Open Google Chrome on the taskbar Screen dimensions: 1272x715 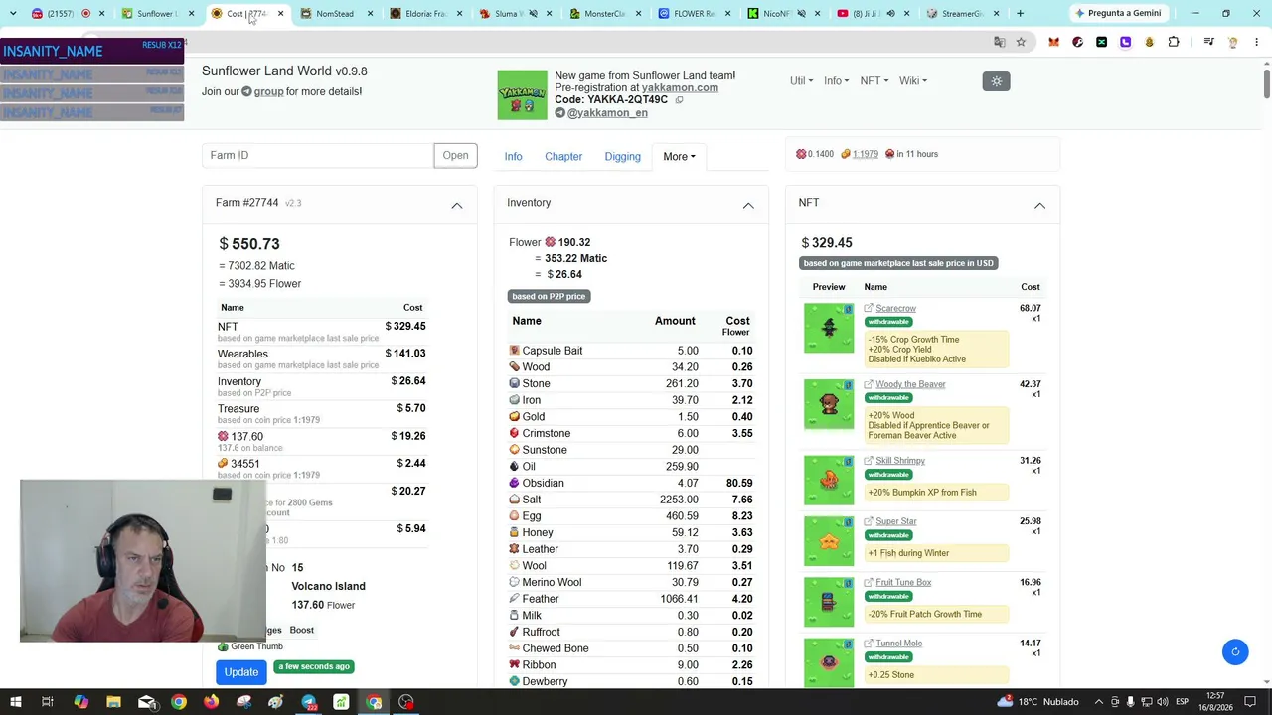[x=178, y=702]
